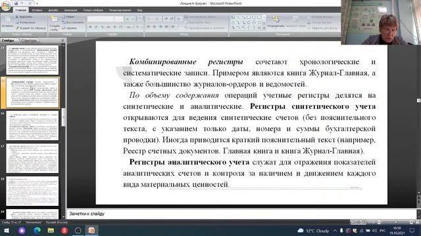Open the Показ слайдов ribbon tab
The width and height of the screenshot is (421, 236).
click(x=93, y=10)
